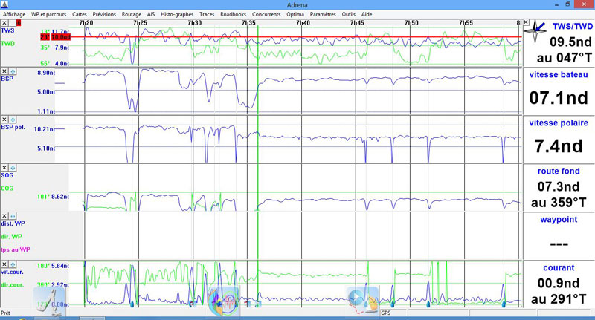Click the red box labeled 6
595x320 pixels.
(19, 23)
